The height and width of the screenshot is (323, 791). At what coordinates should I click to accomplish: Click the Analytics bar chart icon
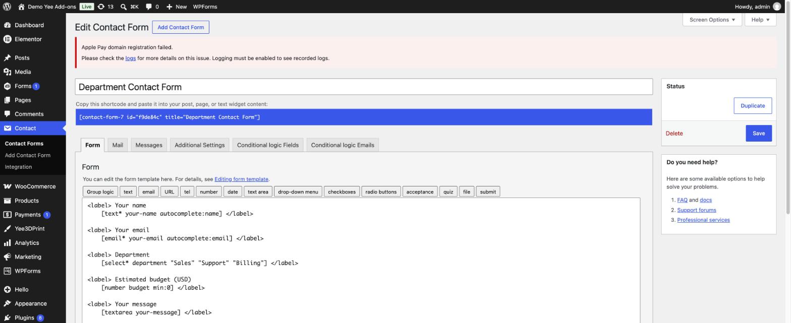[7, 243]
